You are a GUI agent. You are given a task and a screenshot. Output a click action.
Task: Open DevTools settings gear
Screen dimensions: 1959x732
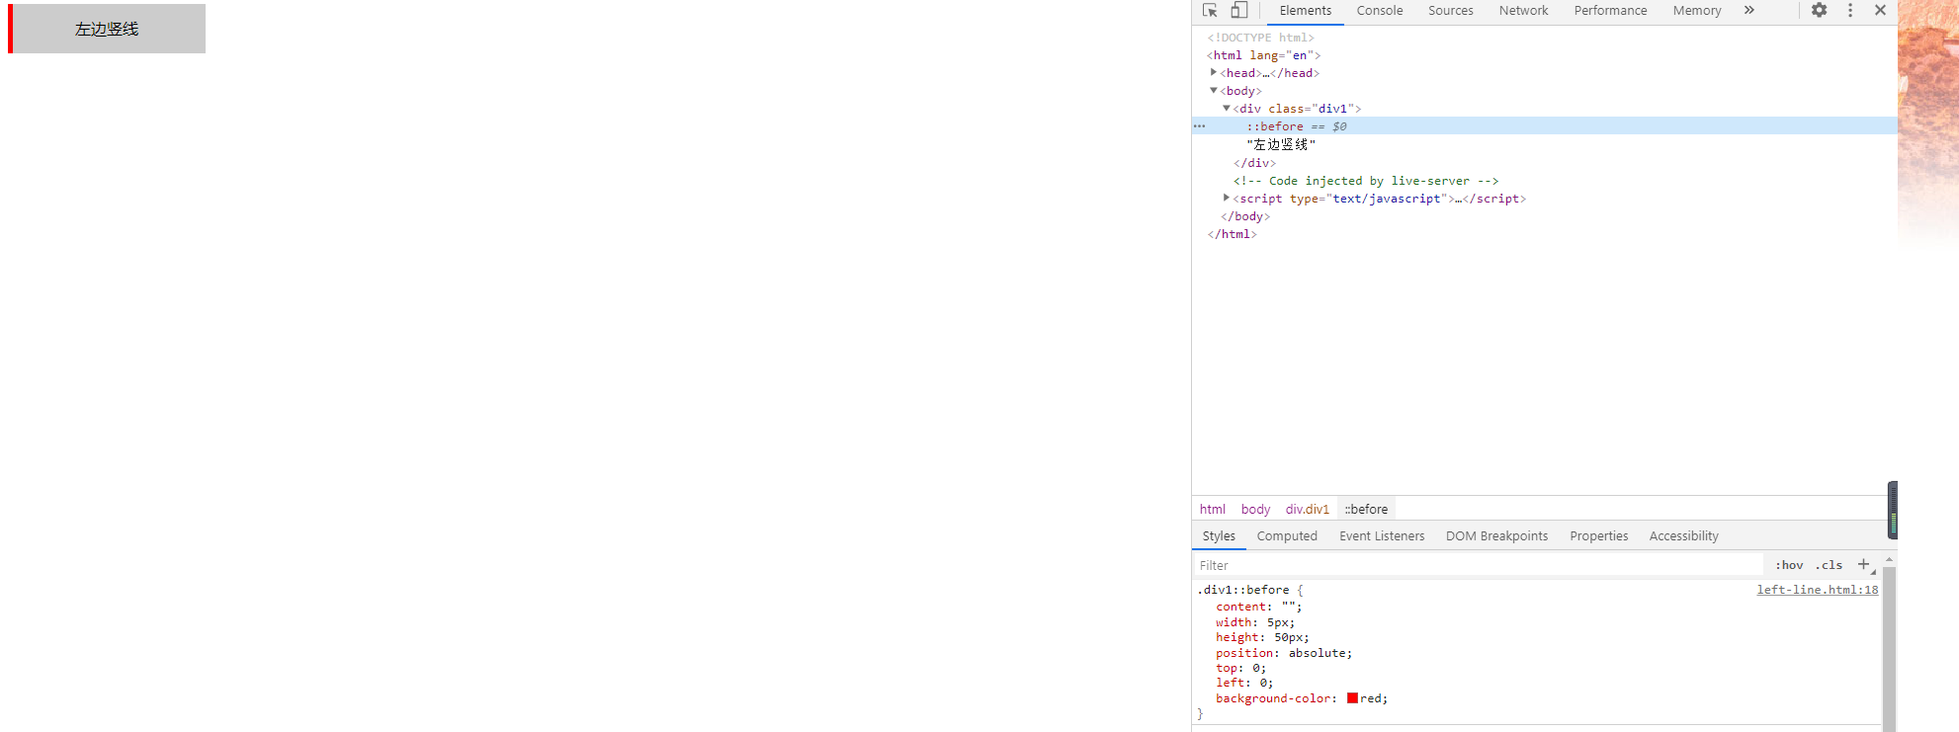[1820, 10]
